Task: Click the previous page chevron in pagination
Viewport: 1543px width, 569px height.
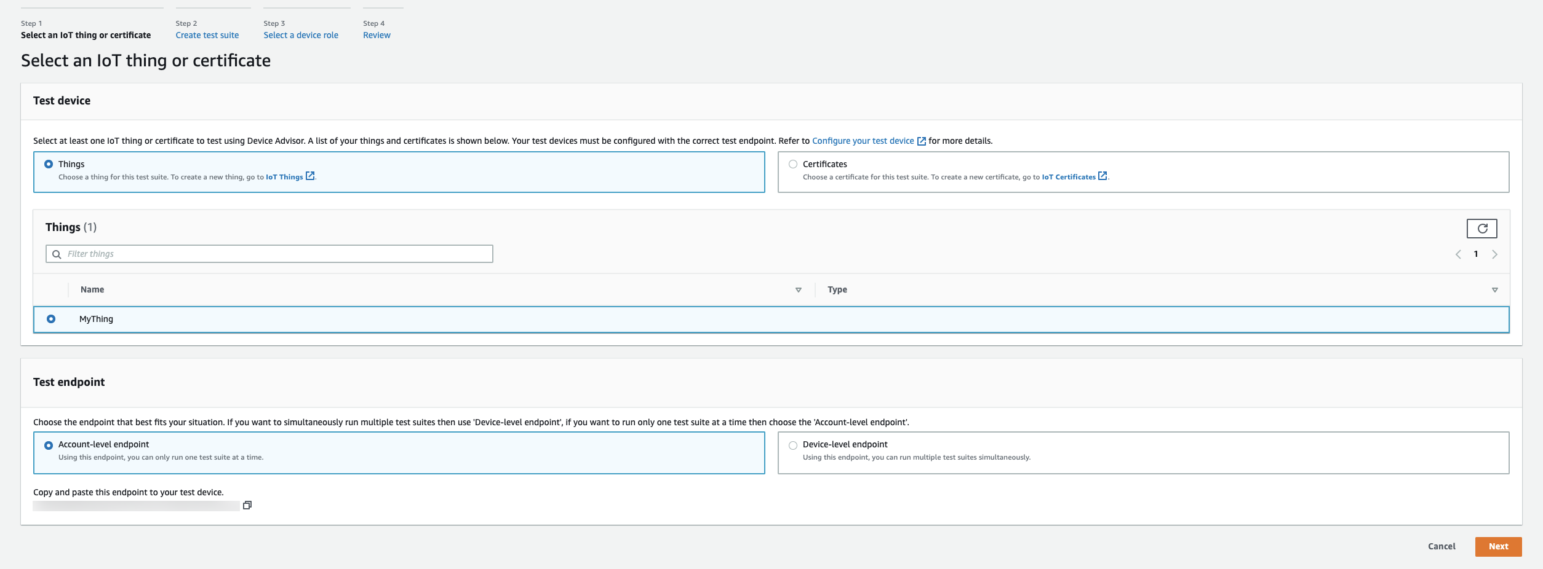Action: [x=1457, y=254]
